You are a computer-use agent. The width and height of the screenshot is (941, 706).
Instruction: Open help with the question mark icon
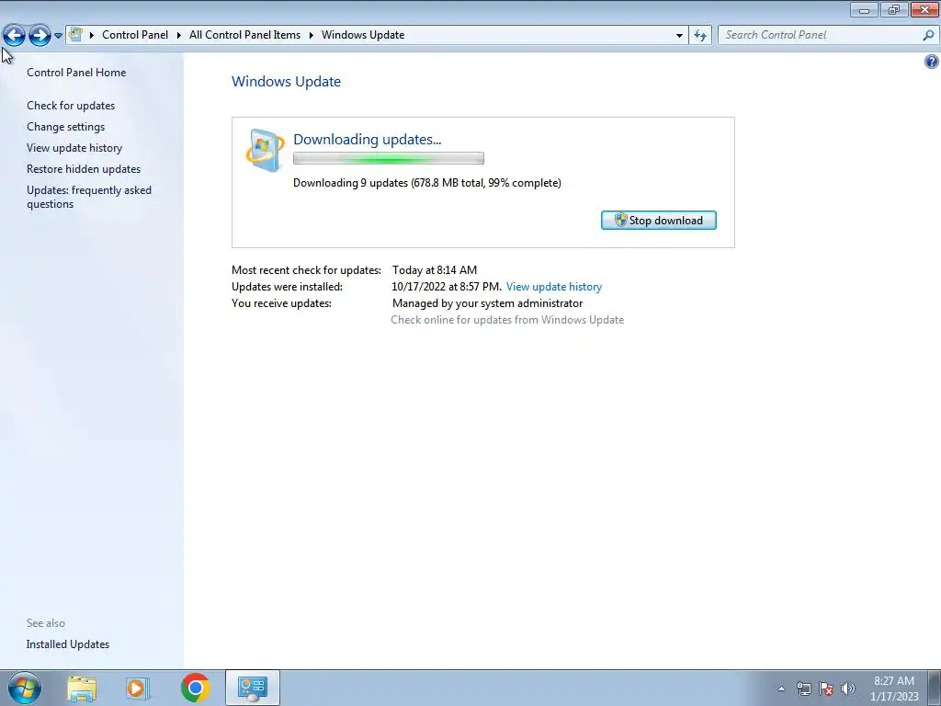click(932, 62)
